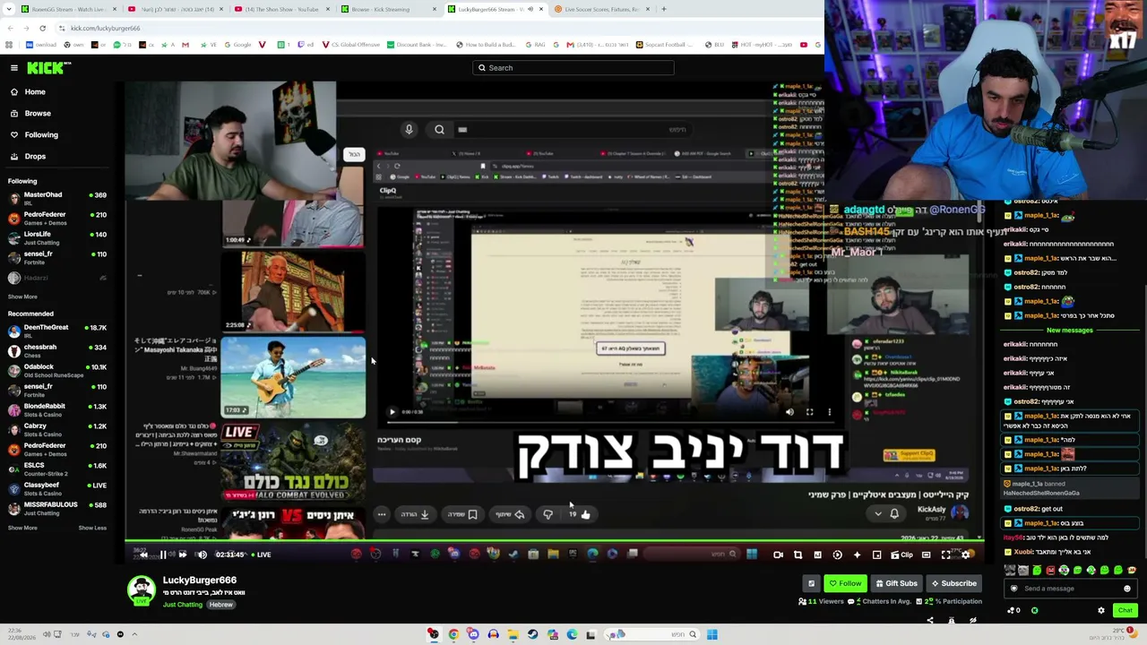This screenshot has height=645, width=1147.
Task: Open the Just Chatting category link
Action: click(183, 605)
